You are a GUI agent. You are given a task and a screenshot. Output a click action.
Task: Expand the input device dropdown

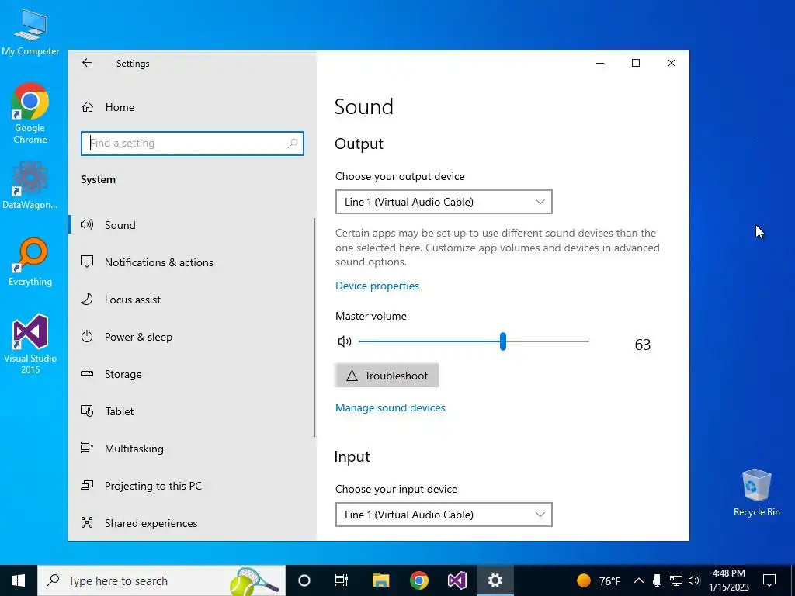click(443, 515)
